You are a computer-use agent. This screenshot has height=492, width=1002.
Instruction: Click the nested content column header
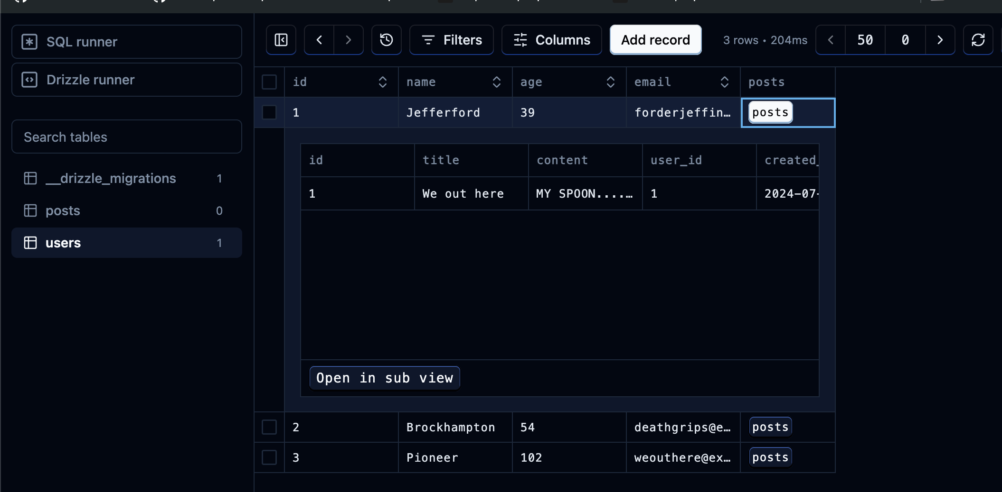586,160
